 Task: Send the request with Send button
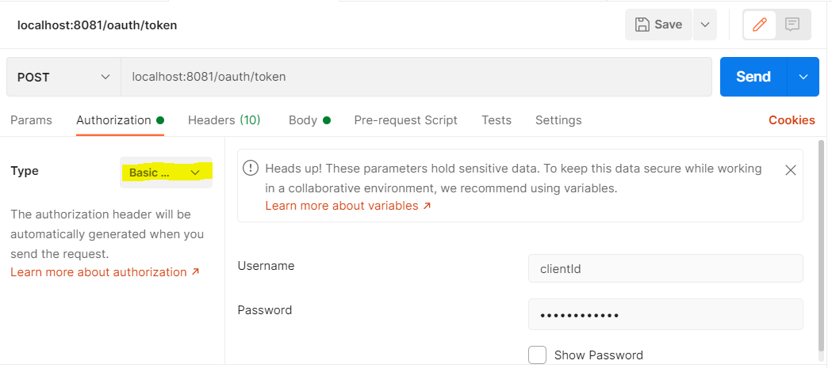pyautogui.click(x=753, y=77)
